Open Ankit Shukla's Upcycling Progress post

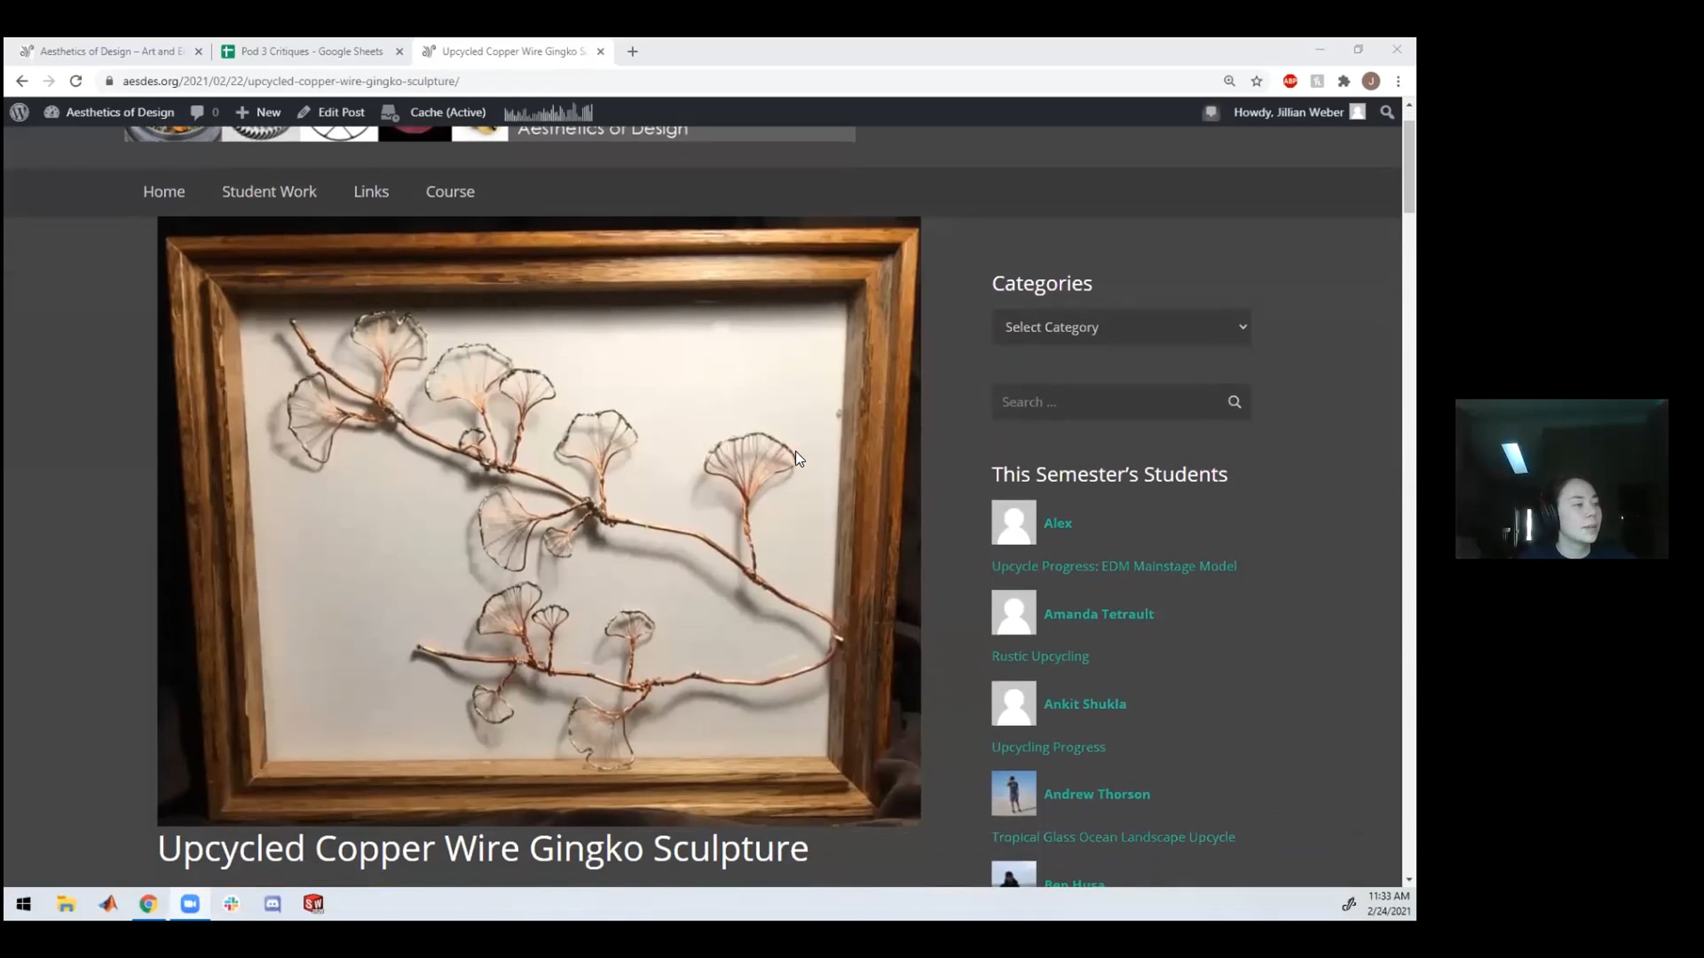coord(1049,747)
